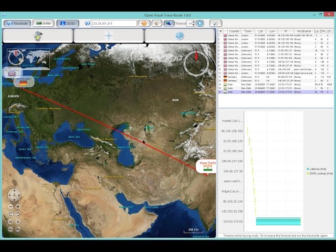The image size is (336, 252).
Task: Click the export/save route button in toolbar
Action: 156,23
